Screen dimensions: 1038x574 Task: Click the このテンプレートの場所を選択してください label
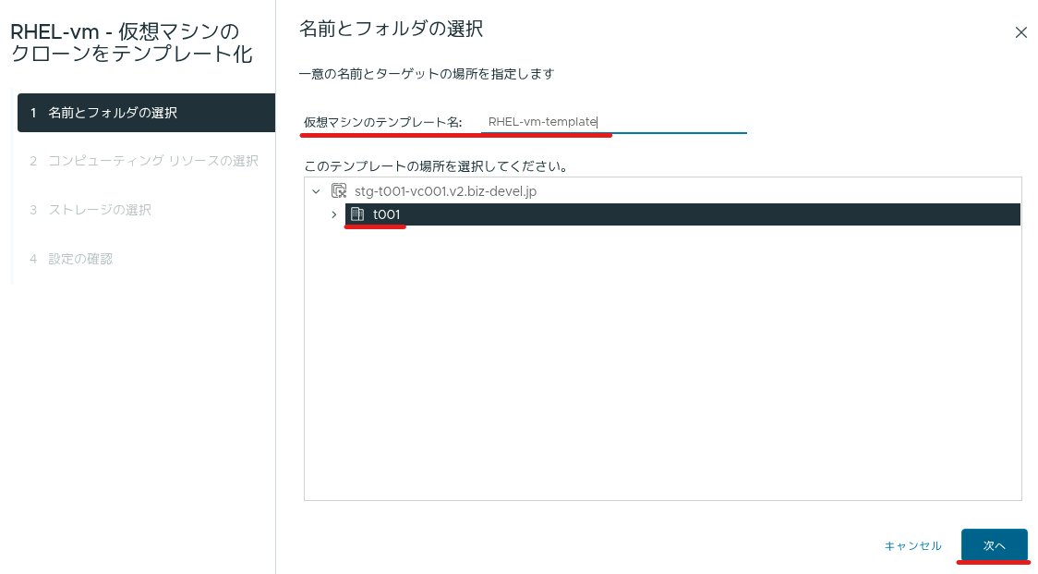[x=436, y=166]
